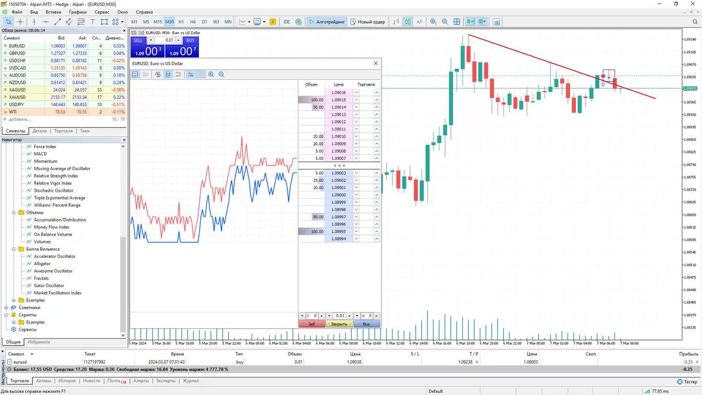Open the История tab in toolbox

67,381
